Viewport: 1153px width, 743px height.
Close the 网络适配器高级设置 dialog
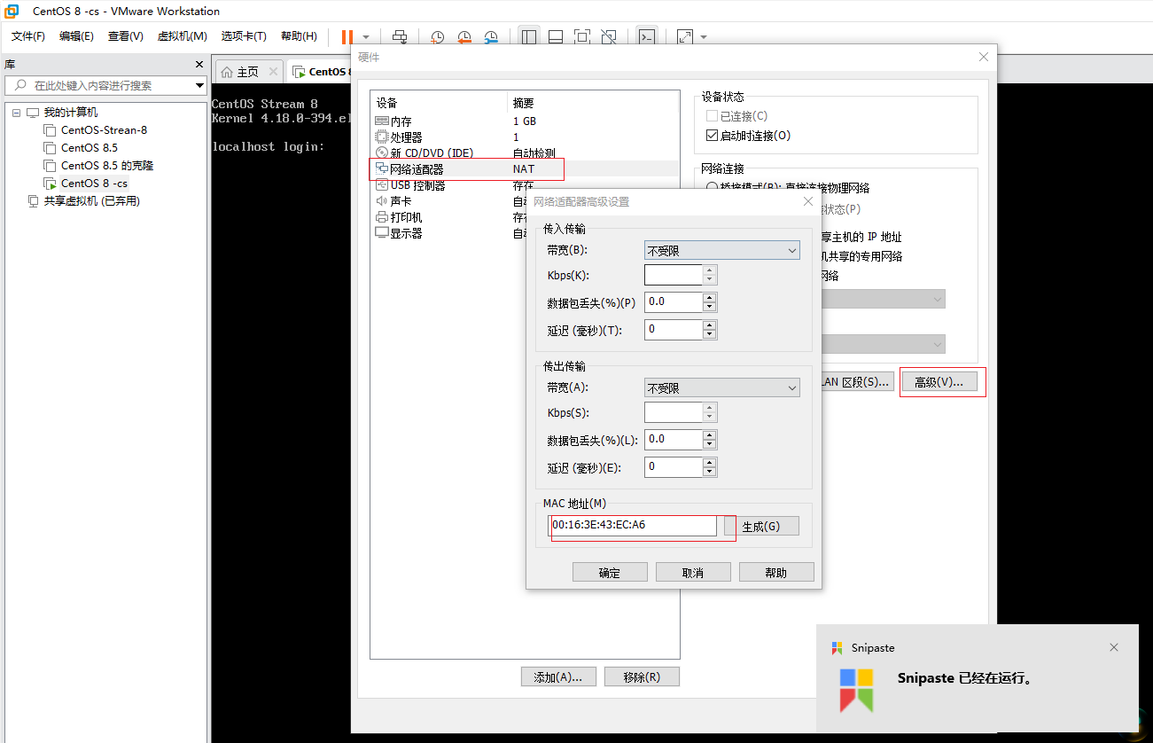click(x=807, y=201)
